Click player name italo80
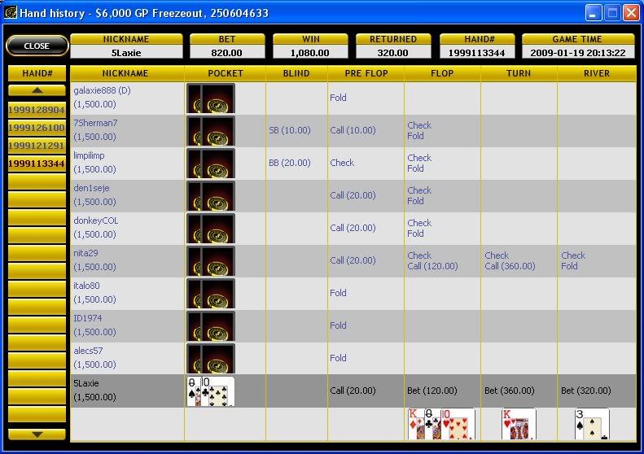This screenshot has height=454, width=644. (86, 286)
